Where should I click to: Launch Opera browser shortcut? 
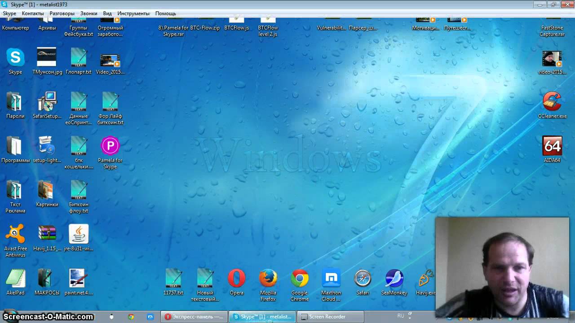pos(236,282)
